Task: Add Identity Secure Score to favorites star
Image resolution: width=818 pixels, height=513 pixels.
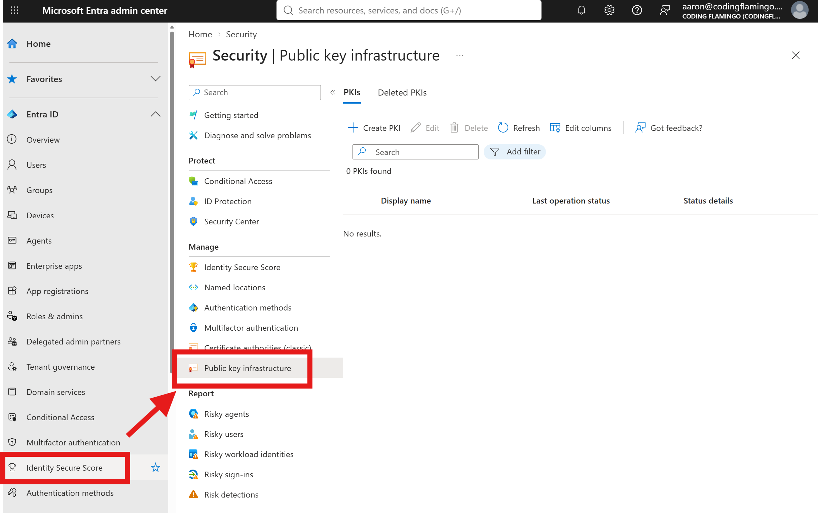Action: click(155, 468)
